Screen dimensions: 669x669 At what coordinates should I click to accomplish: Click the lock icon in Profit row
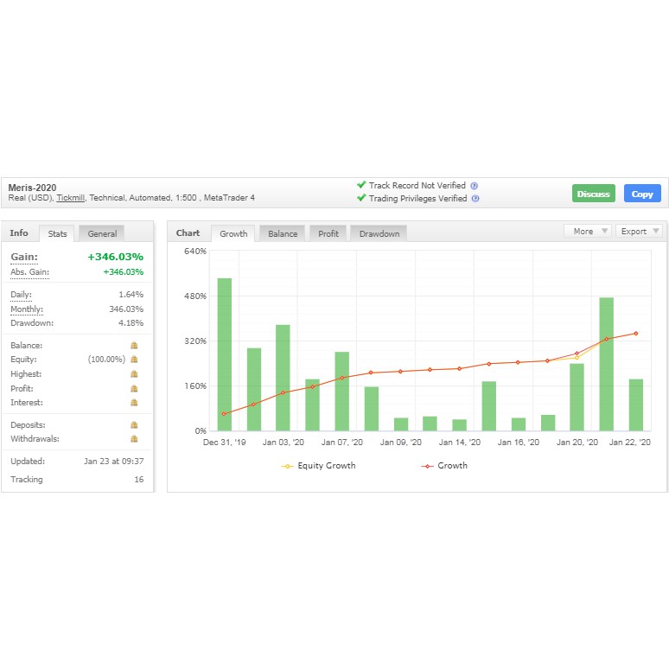(134, 388)
